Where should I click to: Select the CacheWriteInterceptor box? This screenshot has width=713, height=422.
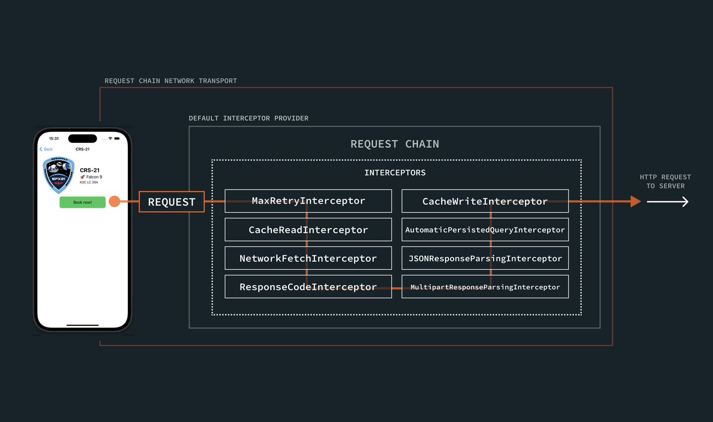(x=485, y=201)
